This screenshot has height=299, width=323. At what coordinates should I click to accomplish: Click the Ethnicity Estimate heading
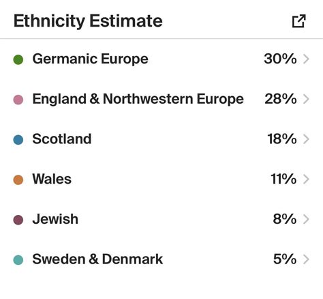click(x=88, y=21)
